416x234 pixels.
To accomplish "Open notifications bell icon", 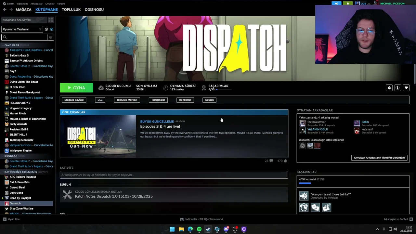I will (347, 3).
